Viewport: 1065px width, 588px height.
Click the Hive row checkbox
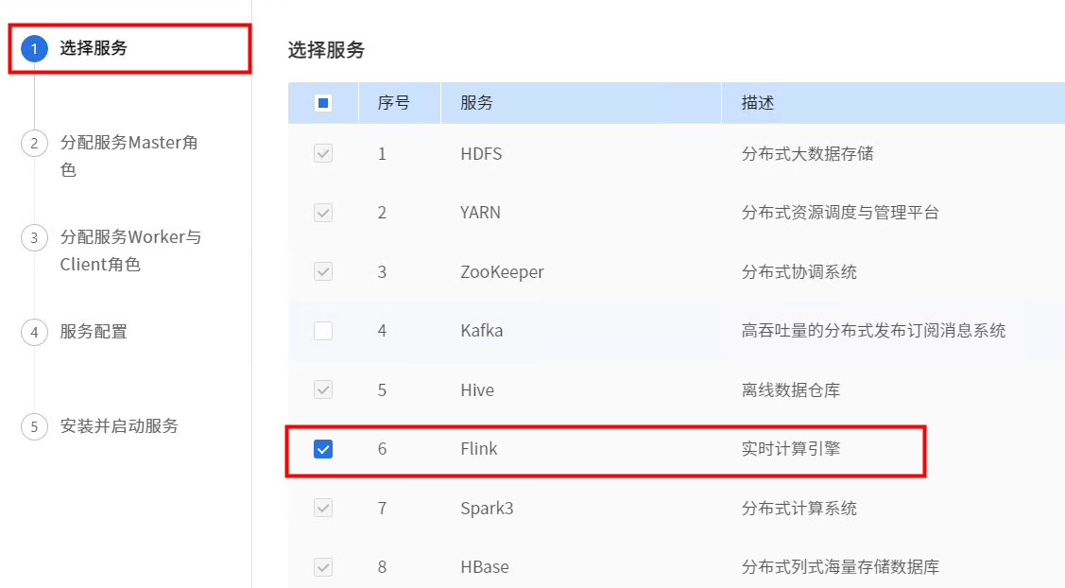click(x=323, y=389)
